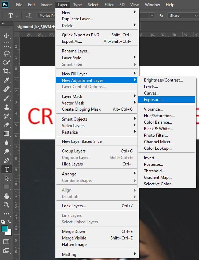
Task: Choose Brightness/Contrast adjustment
Action: click(x=167, y=80)
